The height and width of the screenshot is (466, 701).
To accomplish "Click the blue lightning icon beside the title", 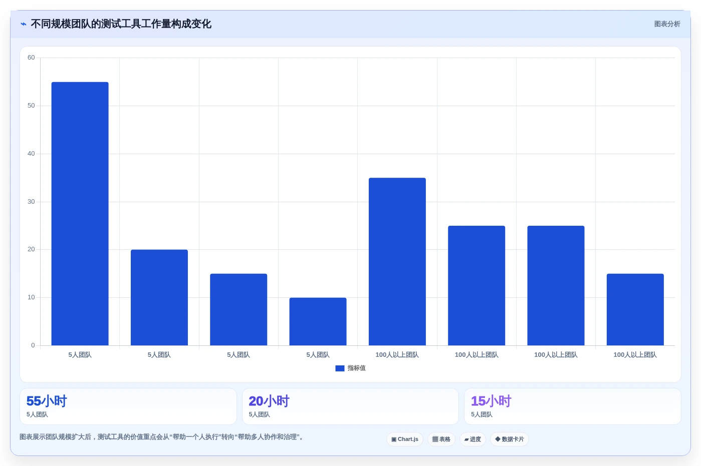I will [x=23, y=24].
